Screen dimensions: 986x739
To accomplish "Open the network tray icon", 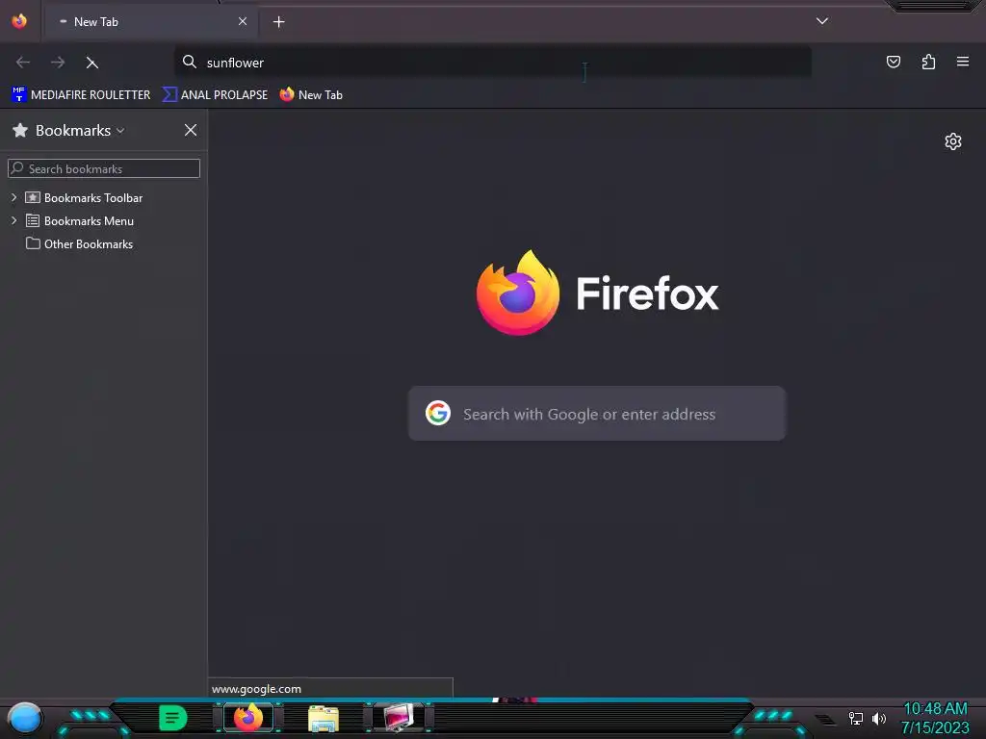I will pyautogui.click(x=856, y=718).
